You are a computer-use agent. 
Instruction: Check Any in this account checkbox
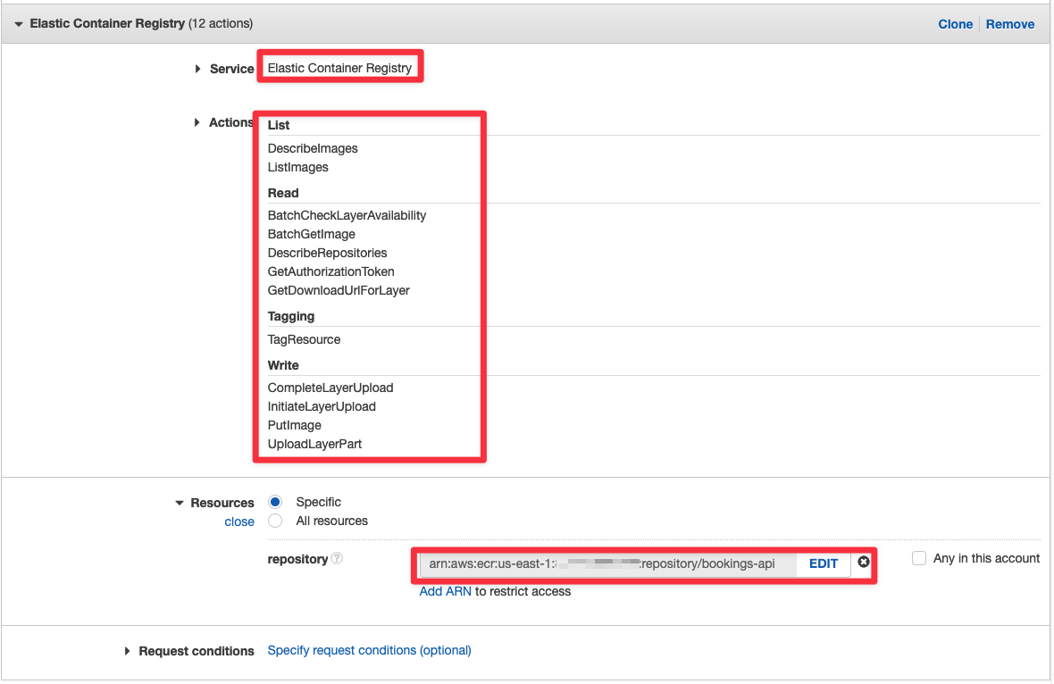(919, 558)
